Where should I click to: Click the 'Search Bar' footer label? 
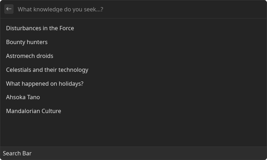(17, 153)
